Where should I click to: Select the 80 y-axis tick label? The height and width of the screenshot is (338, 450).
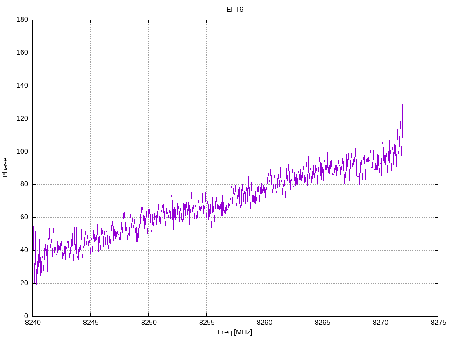[x=24, y=184]
